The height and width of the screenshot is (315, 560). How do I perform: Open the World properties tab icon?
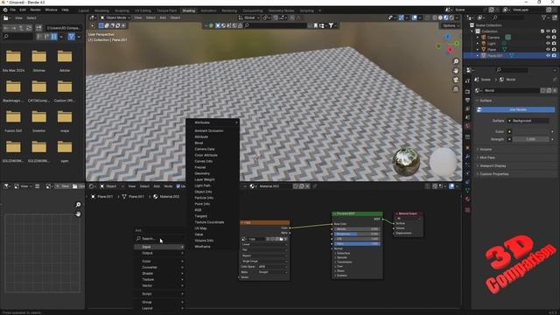[x=467, y=126]
